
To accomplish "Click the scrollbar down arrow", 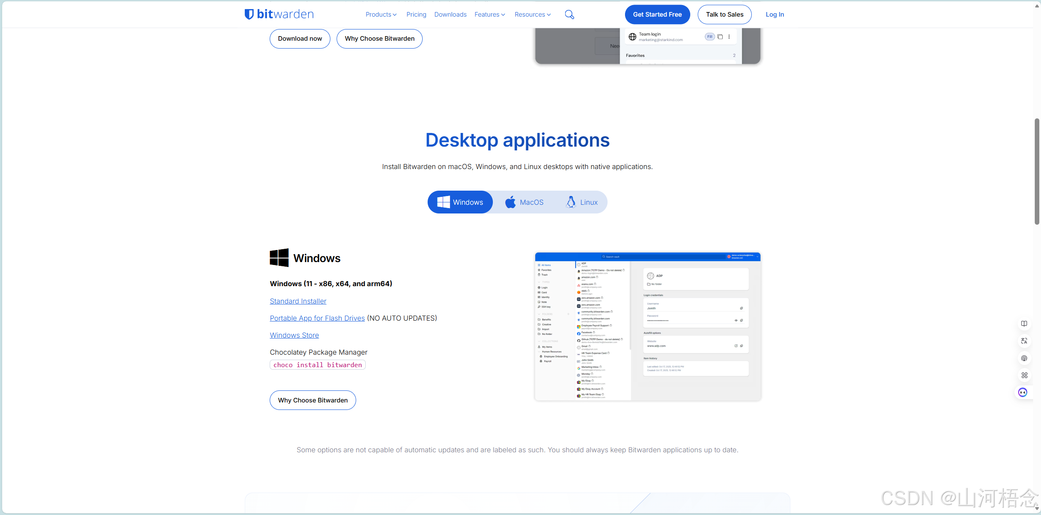I will (x=1037, y=508).
